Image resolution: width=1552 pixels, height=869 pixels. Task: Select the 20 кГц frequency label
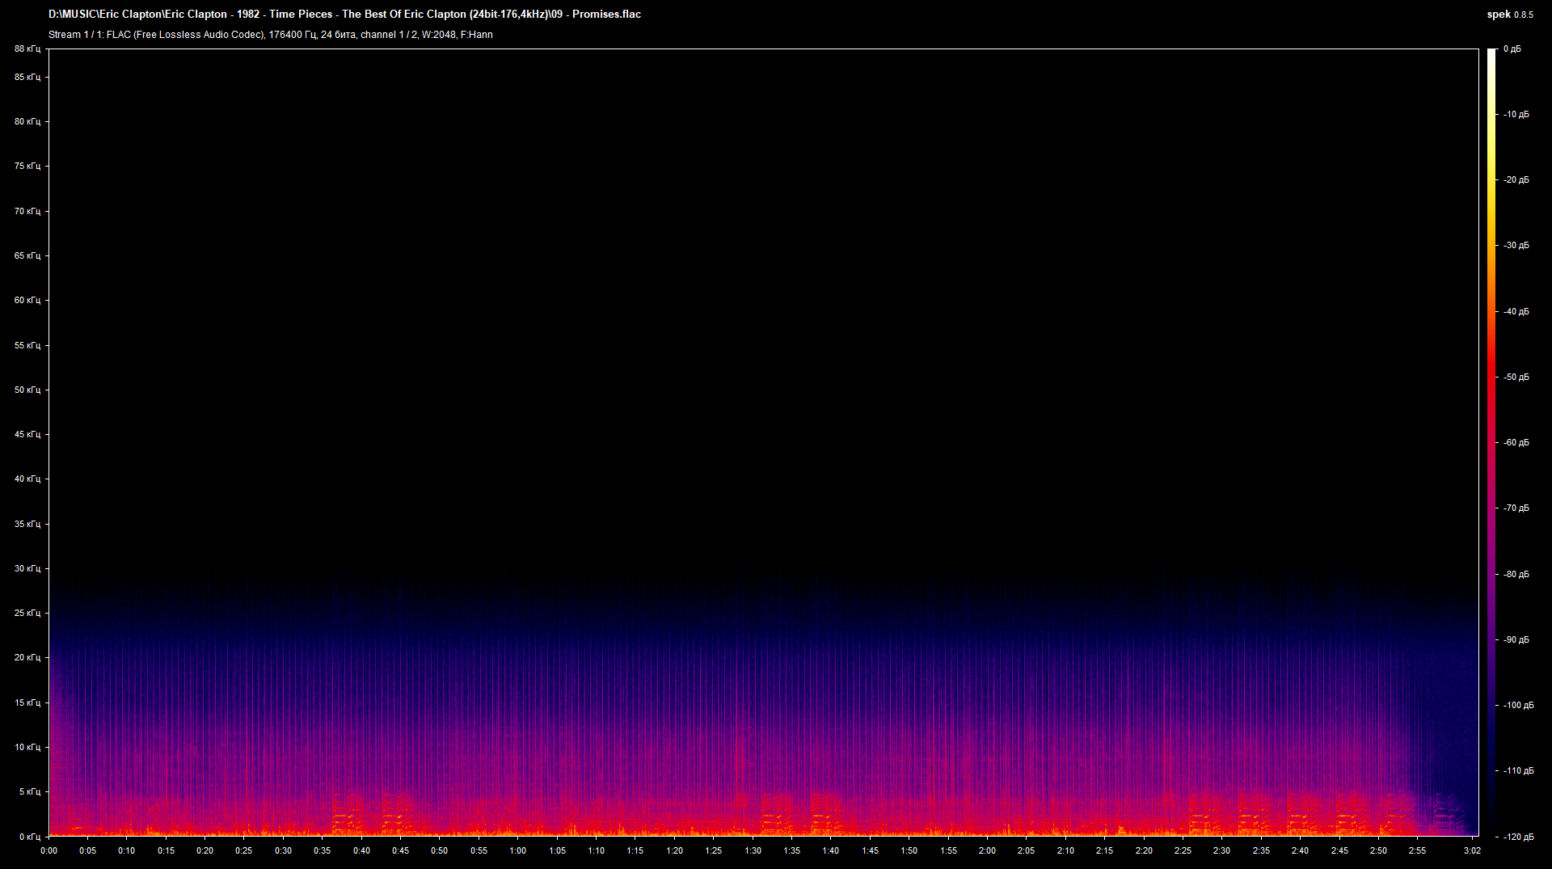click(27, 658)
